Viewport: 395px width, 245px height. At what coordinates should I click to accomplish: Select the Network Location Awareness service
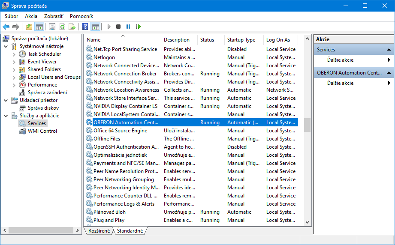[x=191, y=90]
